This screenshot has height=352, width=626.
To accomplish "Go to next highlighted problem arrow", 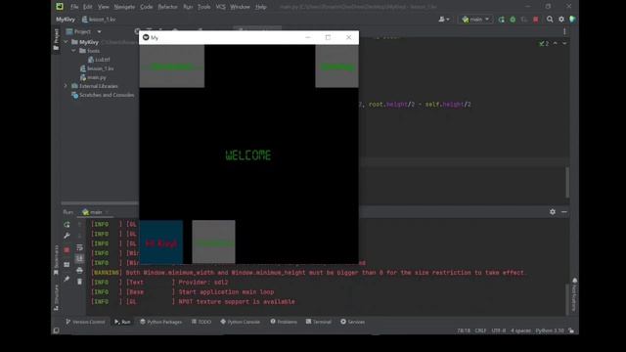I will (564, 43).
